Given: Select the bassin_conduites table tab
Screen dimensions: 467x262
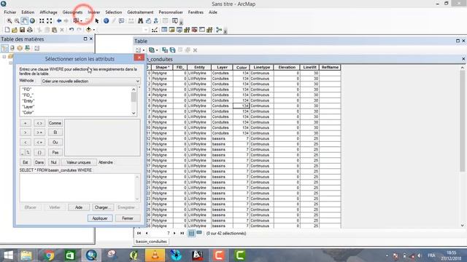Looking at the screenshot, I should coord(151,242).
